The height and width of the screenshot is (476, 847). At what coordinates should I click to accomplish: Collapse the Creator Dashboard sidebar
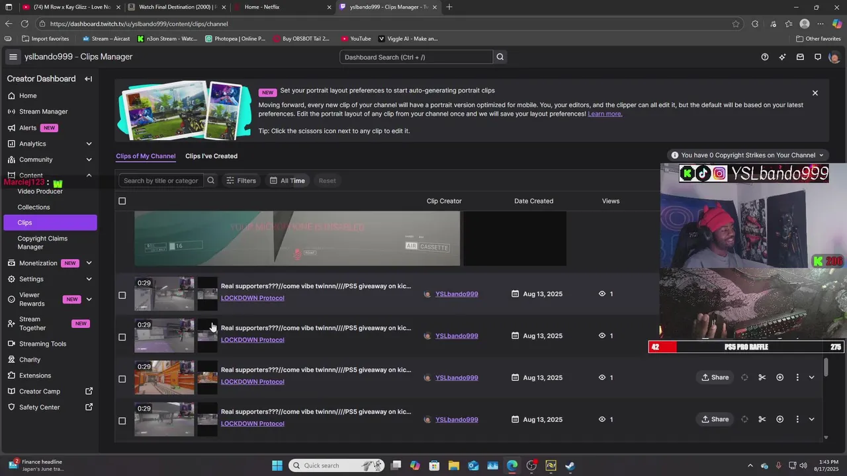click(x=88, y=79)
